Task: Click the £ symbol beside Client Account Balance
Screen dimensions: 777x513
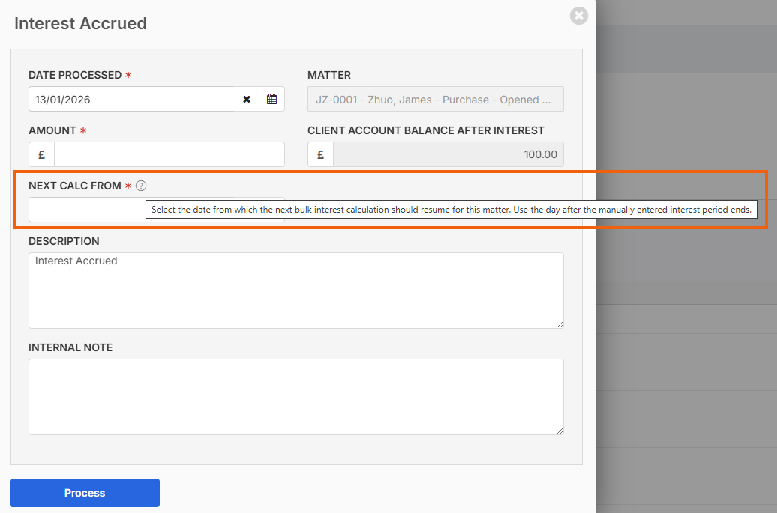Action: [321, 155]
